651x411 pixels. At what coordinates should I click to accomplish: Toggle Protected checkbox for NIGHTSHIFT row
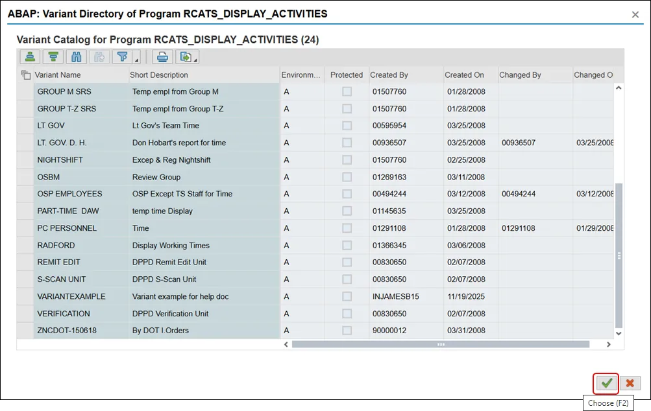[x=347, y=159]
